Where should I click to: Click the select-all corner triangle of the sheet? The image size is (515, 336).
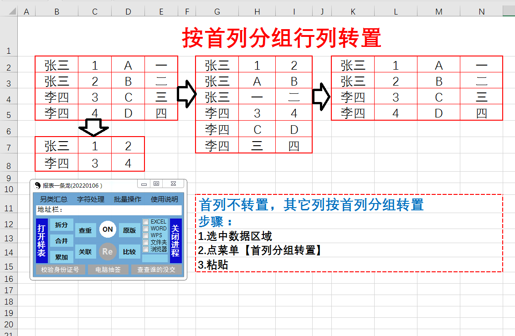pyautogui.click(x=12, y=11)
